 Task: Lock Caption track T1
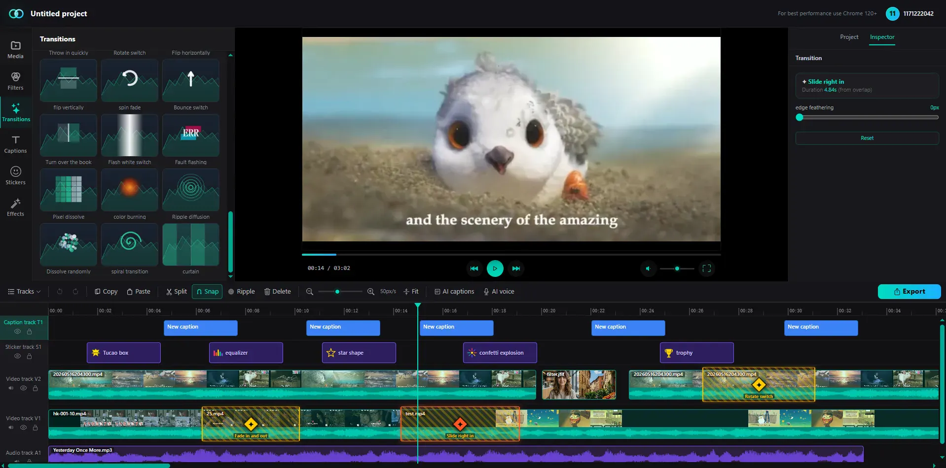pyautogui.click(x=29, y=332)
